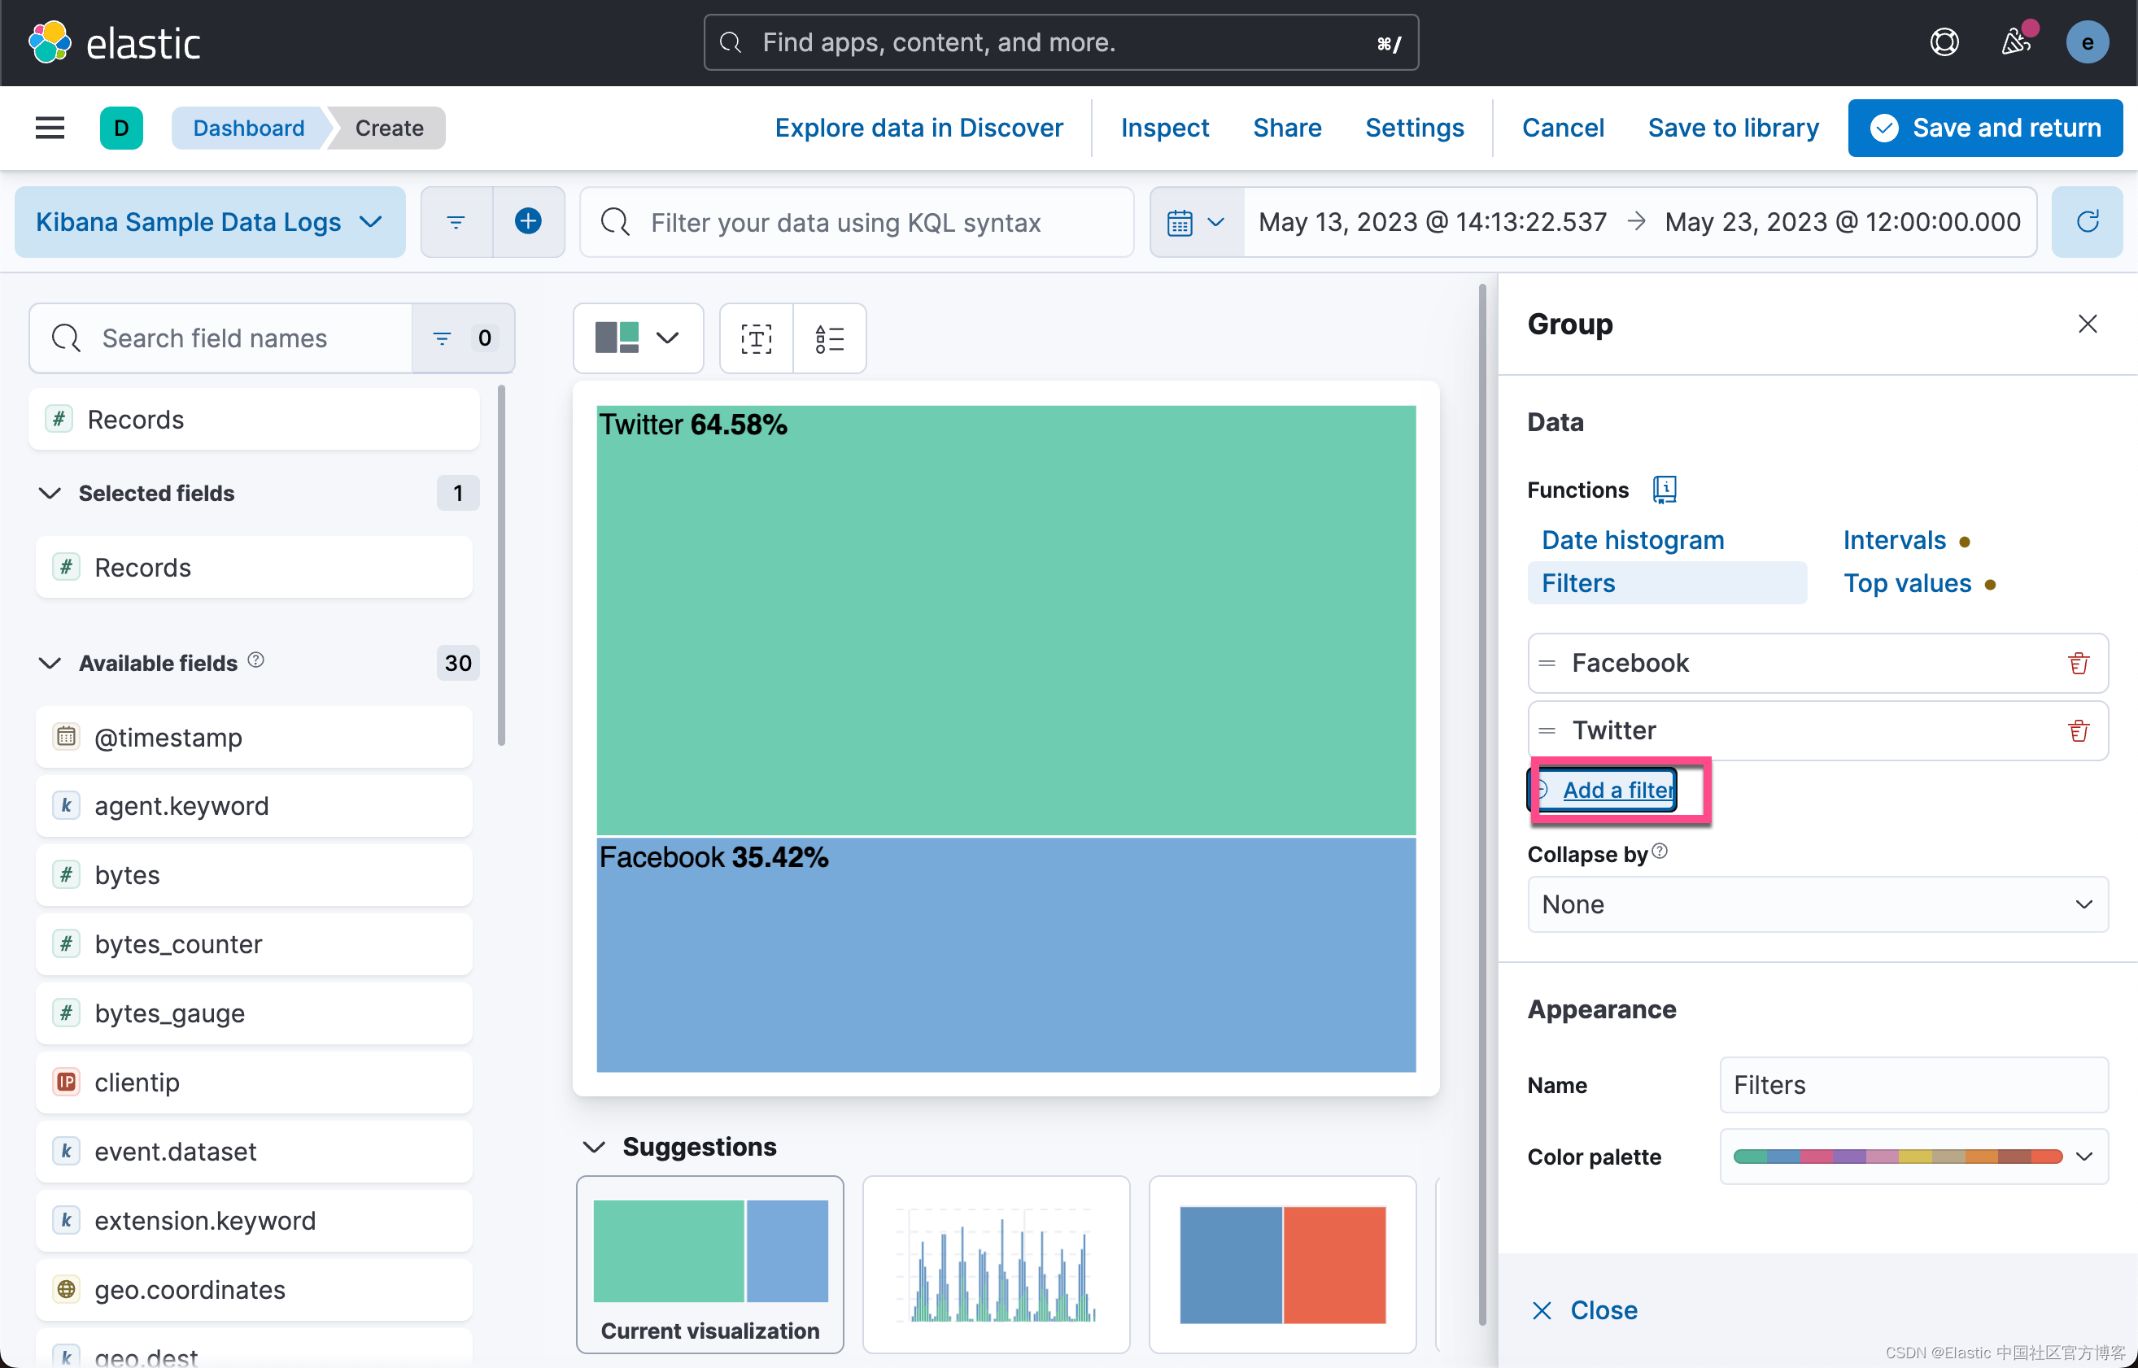Collapse the Available fields section

coord(50,664)
